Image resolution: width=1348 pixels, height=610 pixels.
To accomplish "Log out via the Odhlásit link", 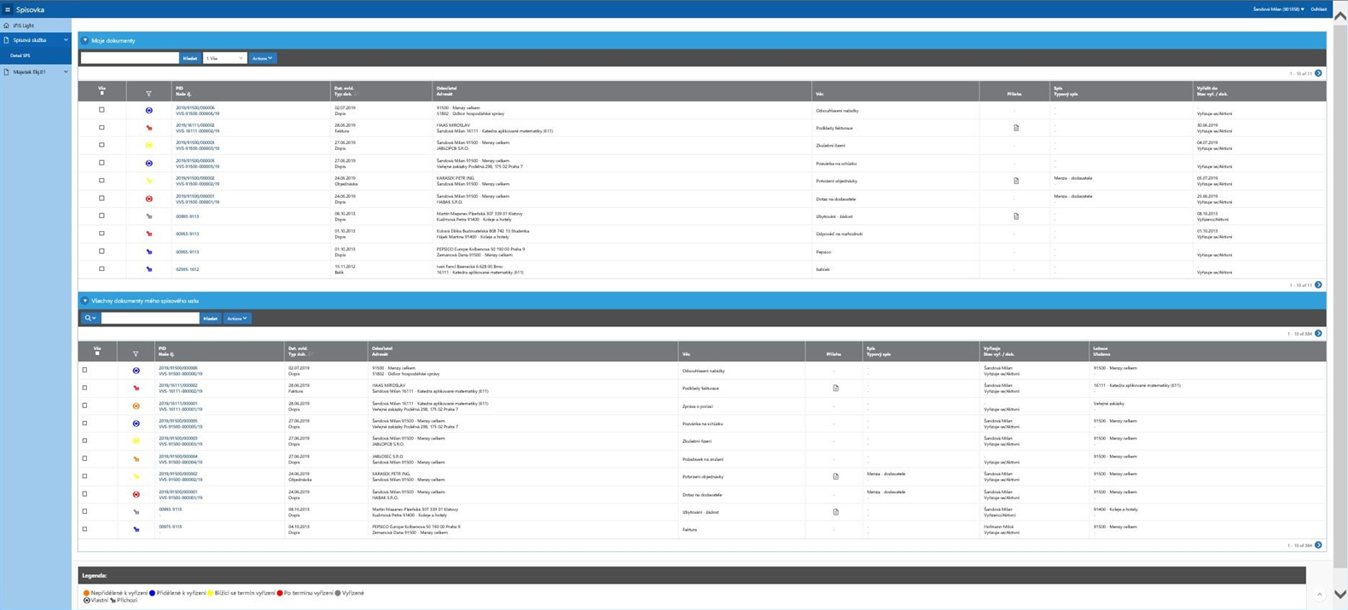I will coord(1318,9).
